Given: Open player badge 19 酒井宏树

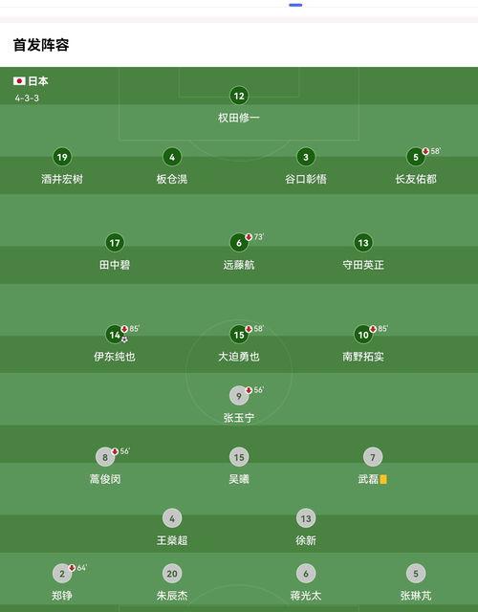Looking at the screenshot, I should (x=62, y=157).
